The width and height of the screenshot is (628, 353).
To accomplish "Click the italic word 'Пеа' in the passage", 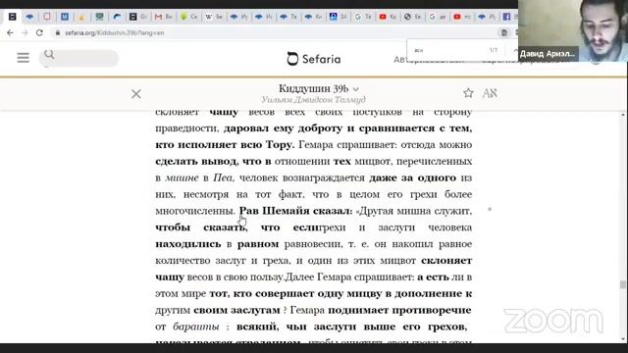I will click(x=223, y=177).
